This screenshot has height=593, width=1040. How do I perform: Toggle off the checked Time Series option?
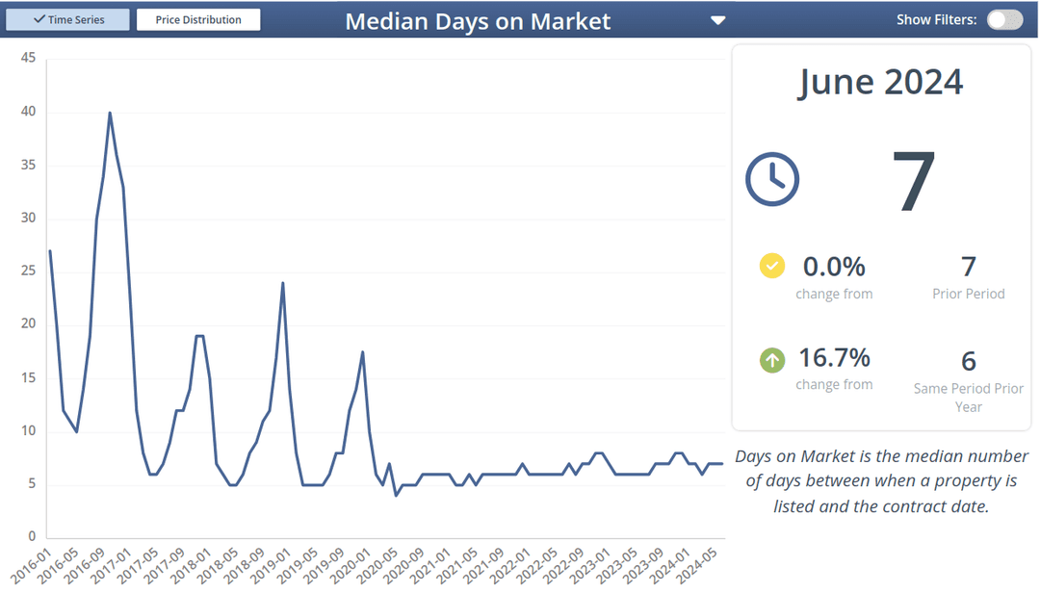pyautogui.click(x=67, y=18)
